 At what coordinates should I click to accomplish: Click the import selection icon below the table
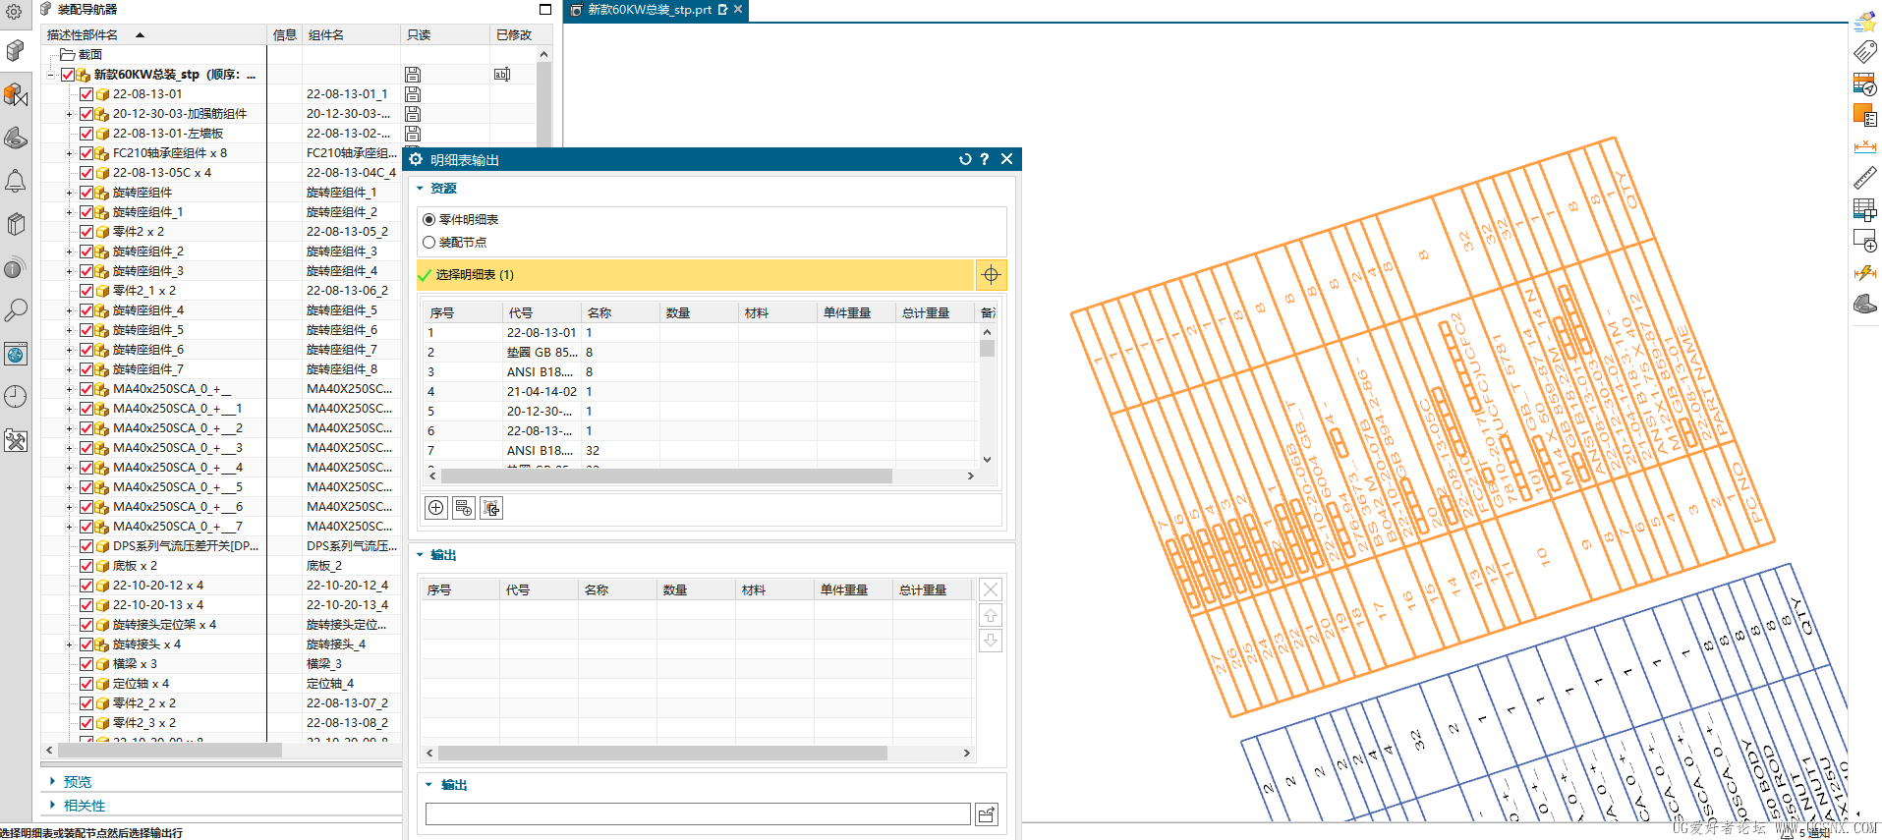[x=491, y=508]
